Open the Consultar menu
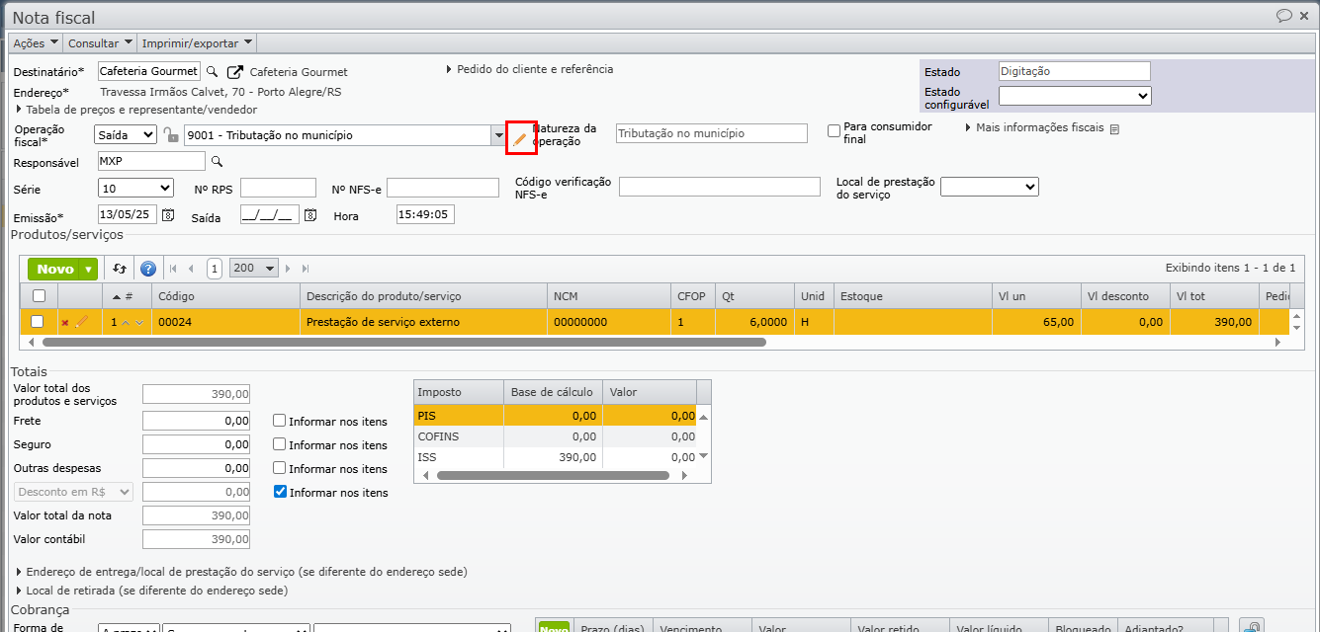This screenshot has height=632, width=1320. 100,43
